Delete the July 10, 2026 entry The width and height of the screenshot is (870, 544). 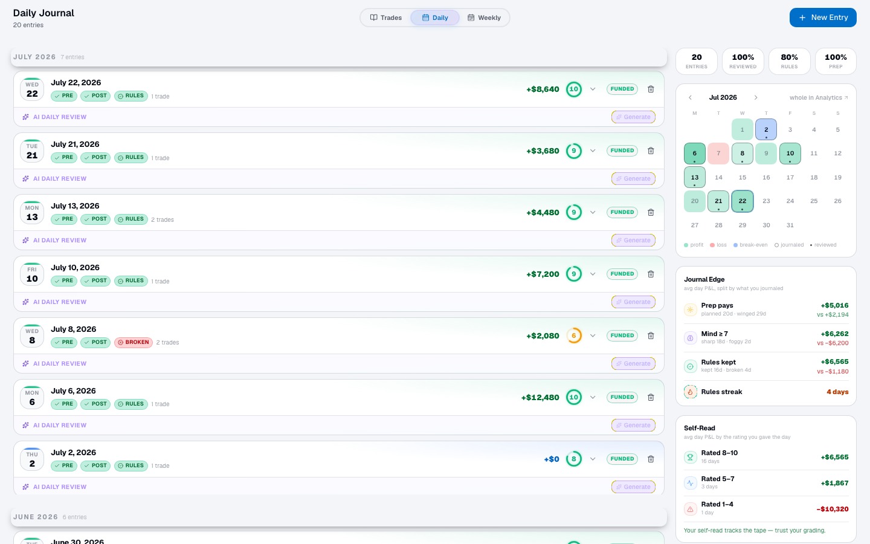[x=651, y=274]
